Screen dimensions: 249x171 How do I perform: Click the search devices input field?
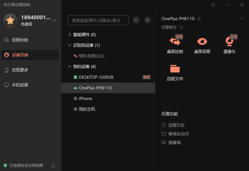(98, 20)
